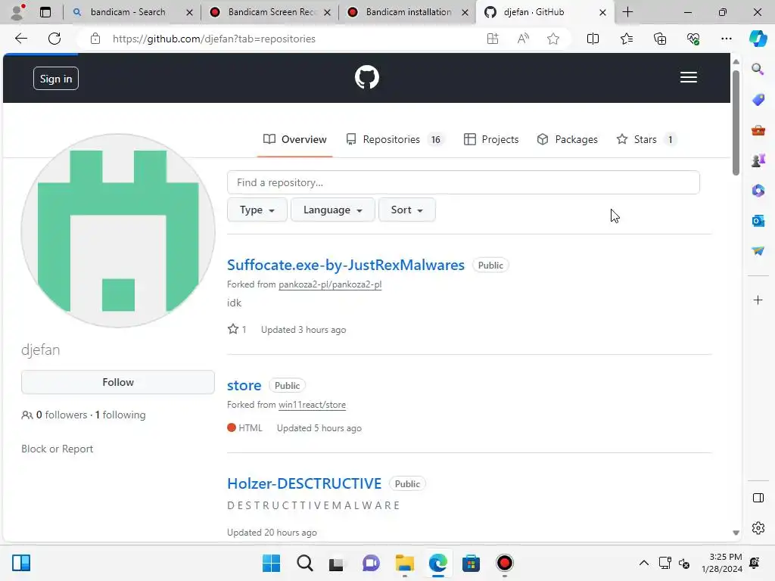Screen dimensions: 775x581
Task: Open the Windows Start menu
Action: (x=271, y=563)
